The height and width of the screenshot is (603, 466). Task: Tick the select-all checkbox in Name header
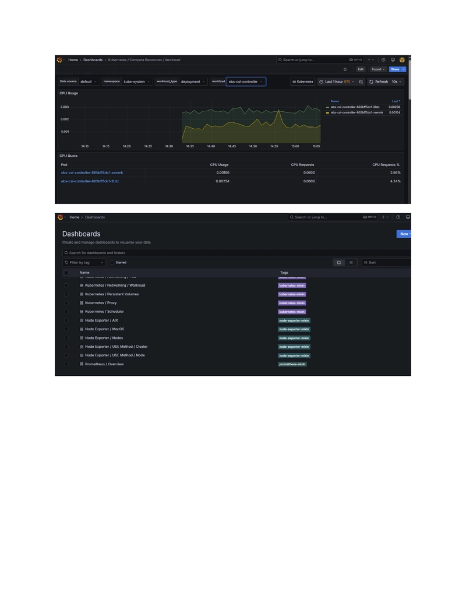coord(66,273)
